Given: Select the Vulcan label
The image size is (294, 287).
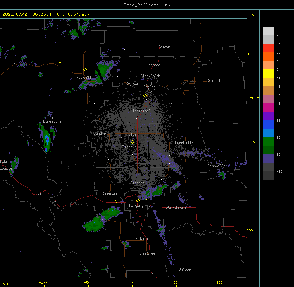Looking at the screenshot, I should [x=185, y=270].
